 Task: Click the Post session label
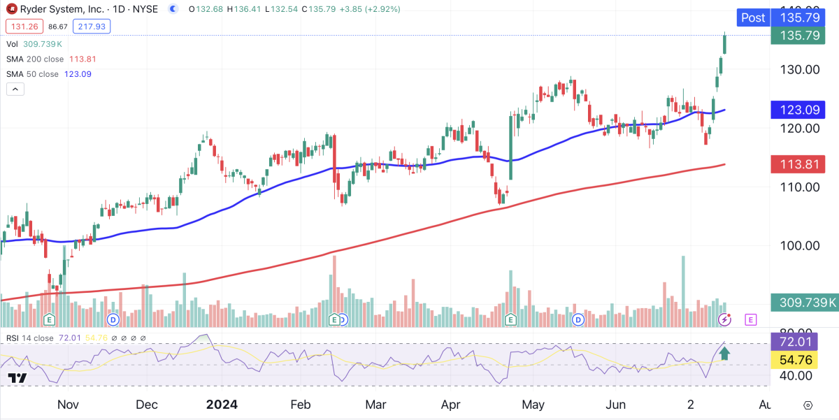coord(752,17)
